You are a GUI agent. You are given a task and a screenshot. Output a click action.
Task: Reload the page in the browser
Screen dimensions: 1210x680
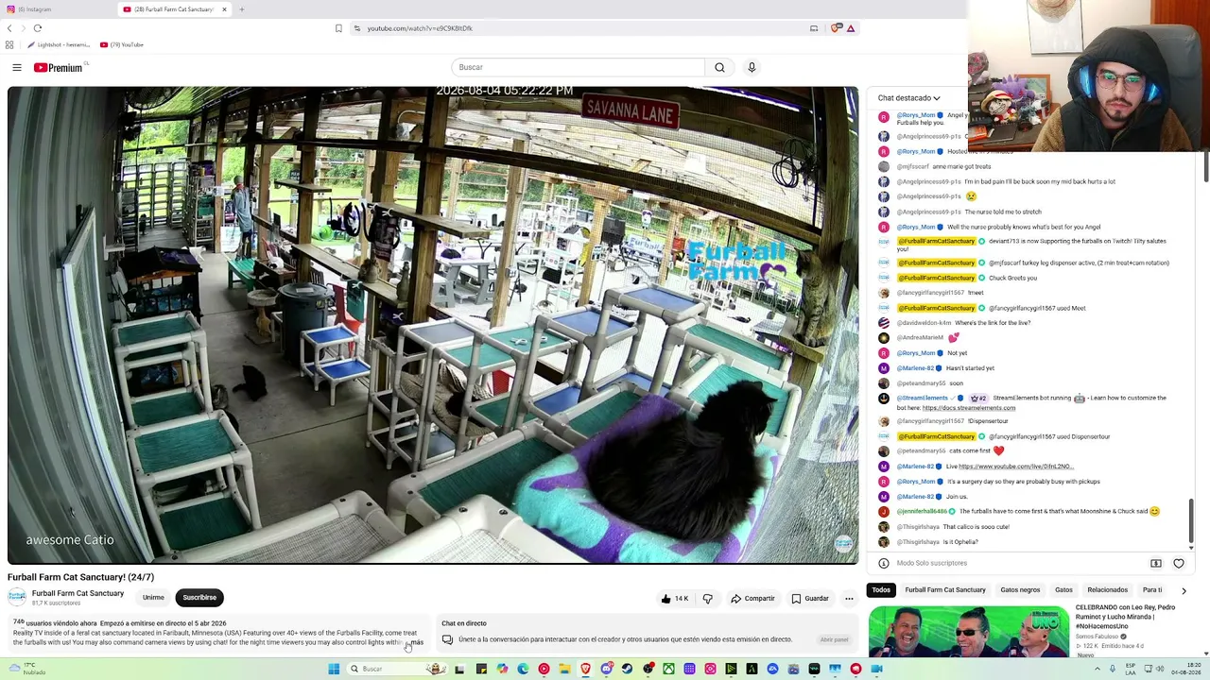click(x=38, y=28)
